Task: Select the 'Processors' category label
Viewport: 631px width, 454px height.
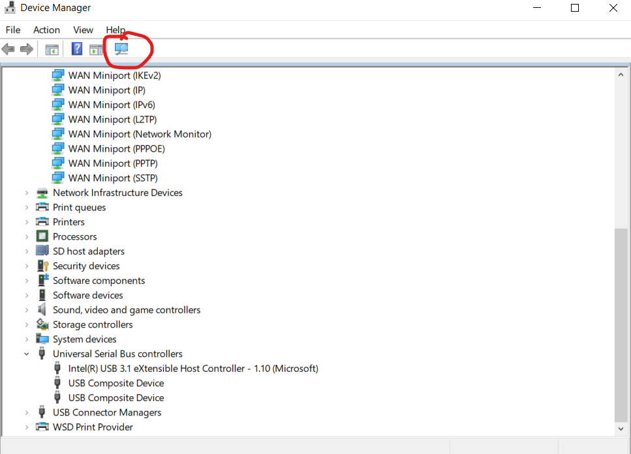Action: click(75, 236)
